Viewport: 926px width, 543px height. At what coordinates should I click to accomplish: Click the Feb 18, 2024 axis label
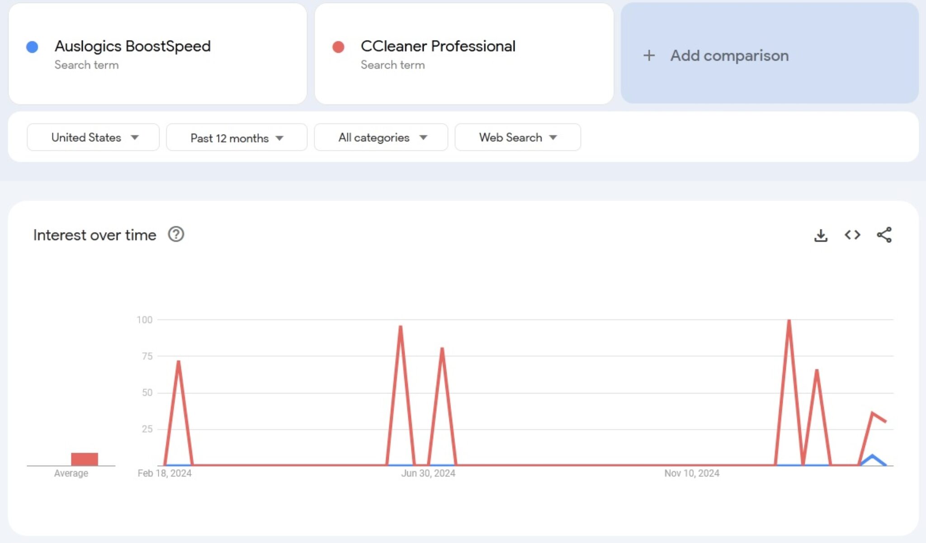coord(165,473)
